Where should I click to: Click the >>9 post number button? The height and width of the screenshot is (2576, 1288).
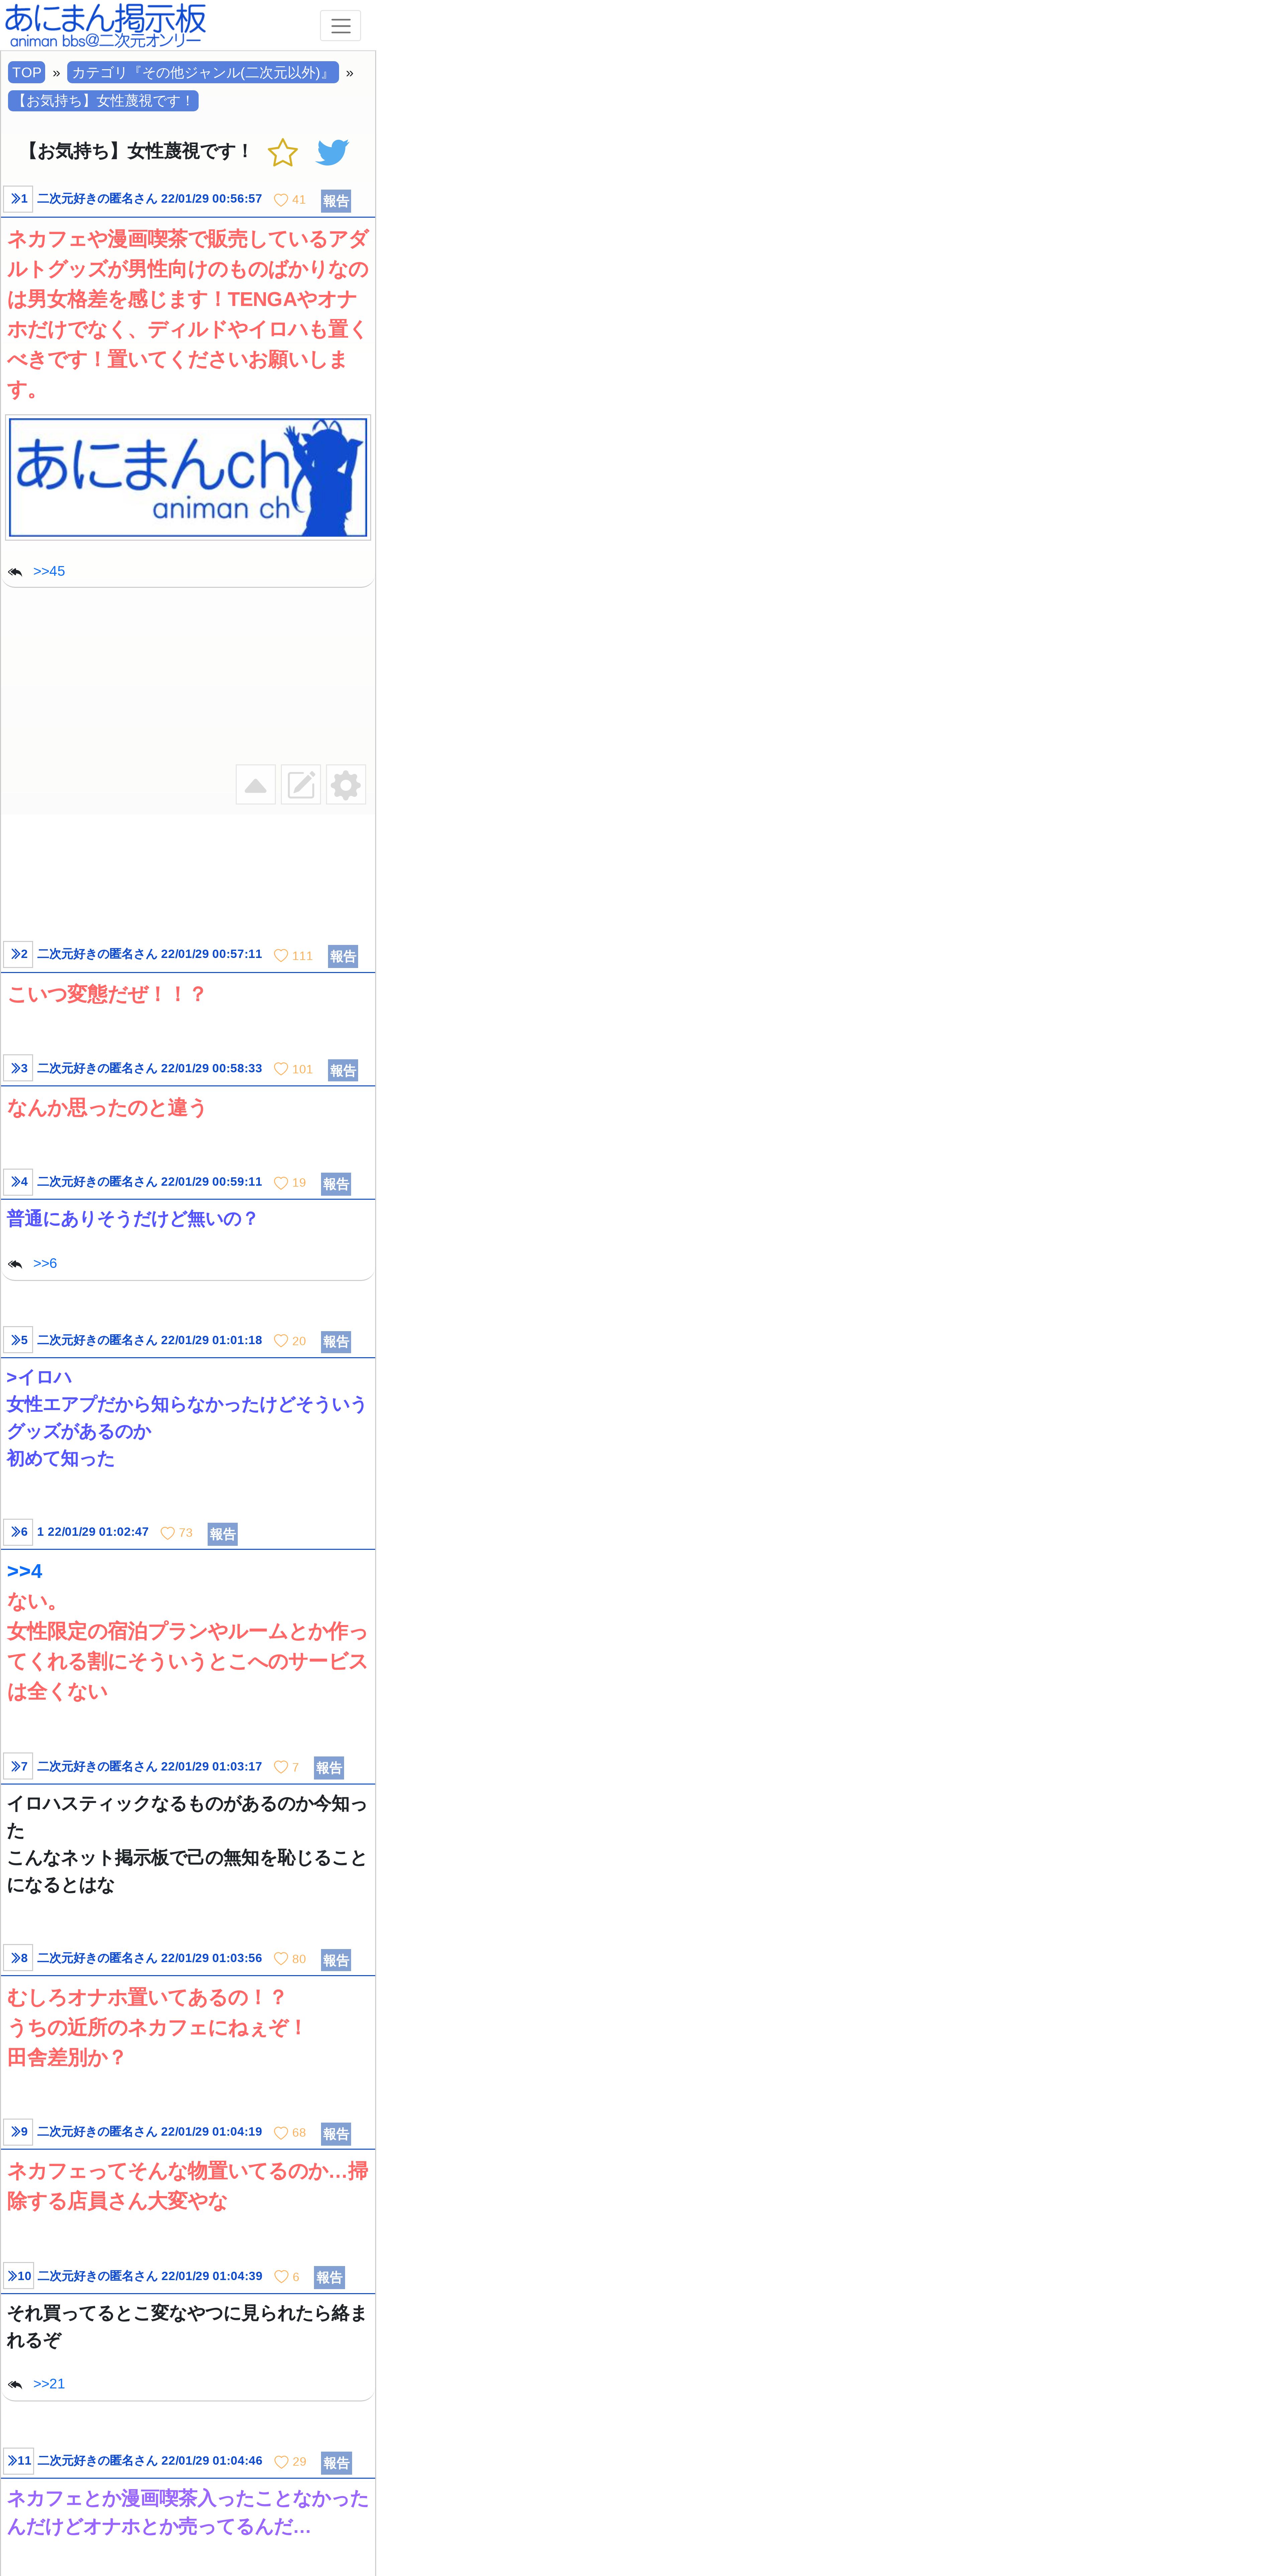tap(18, 2132)
